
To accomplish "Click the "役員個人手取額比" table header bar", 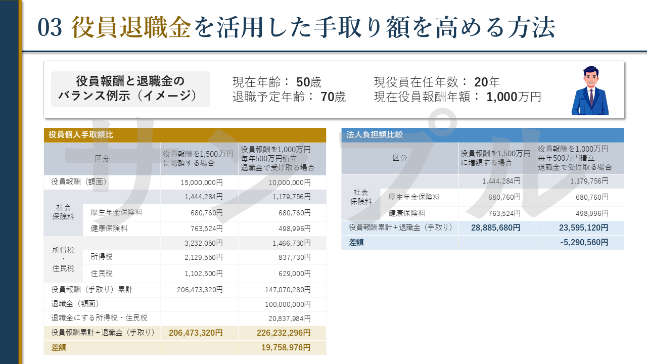I will [x=184, y=135].
